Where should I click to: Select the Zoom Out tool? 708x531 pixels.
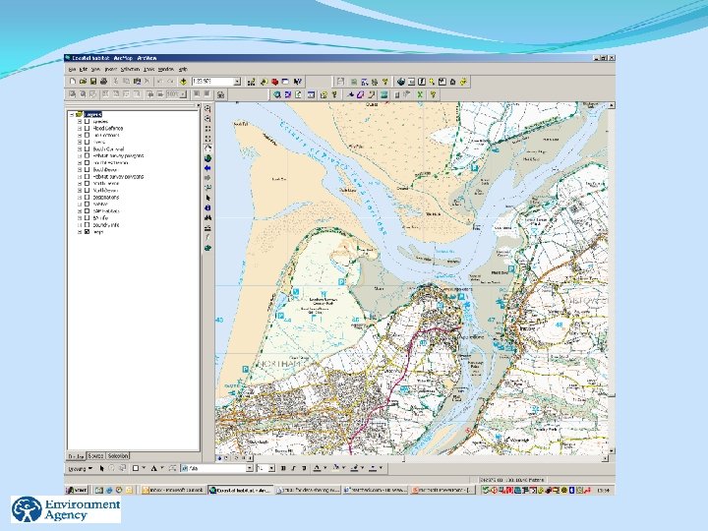[x=207, y=118]
